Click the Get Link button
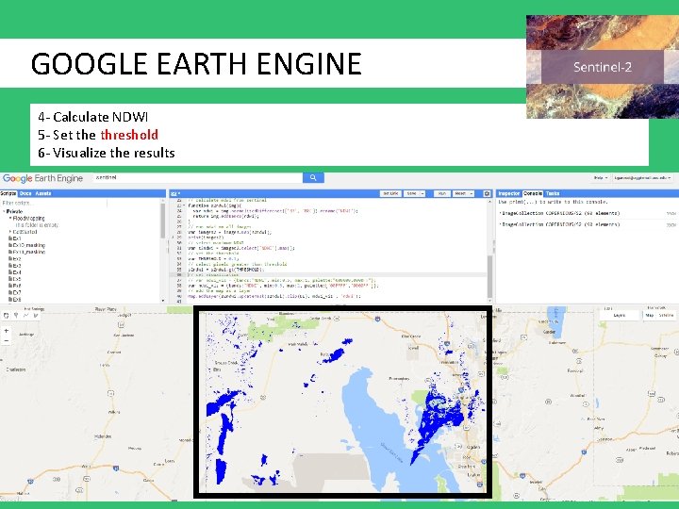 pyautogui.click(x=390, y=193)
